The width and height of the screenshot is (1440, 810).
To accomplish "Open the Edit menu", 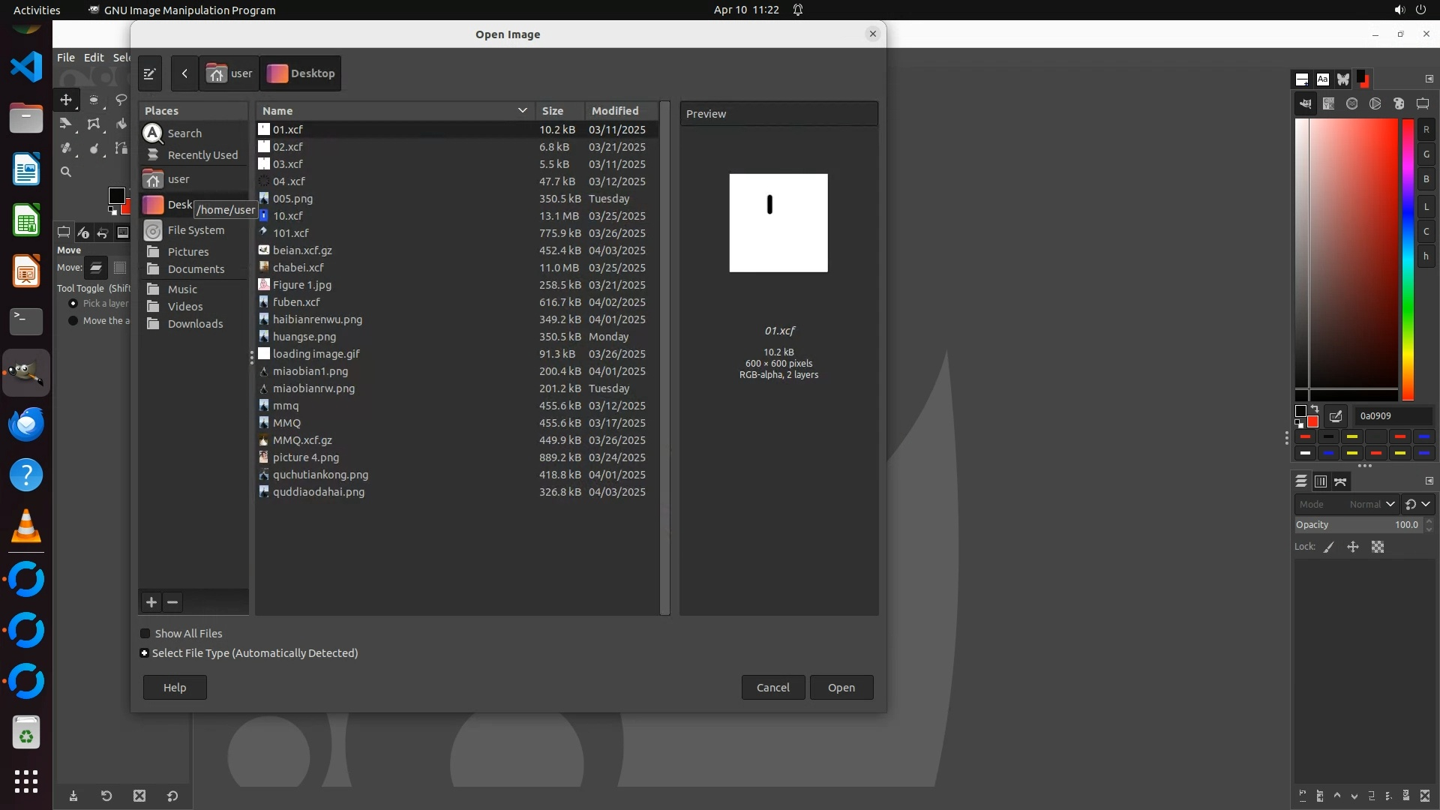I will tap(94, 58).
